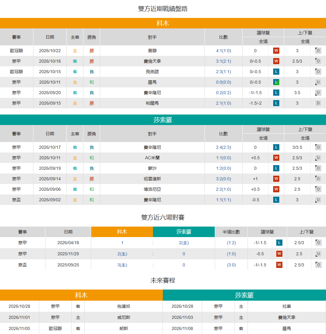The width and height of the screenshot is (326, 334).
Task: Click the W badge in the 3:1(2:1) 費倫天拿 row
Action: pos(276,61)
